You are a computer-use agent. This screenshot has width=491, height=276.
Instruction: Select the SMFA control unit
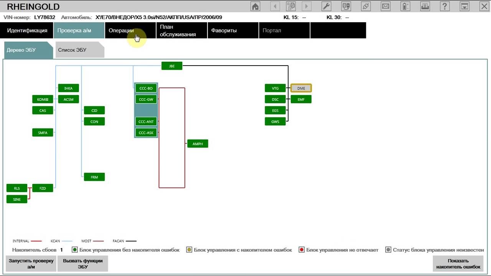(x=43, y=133)
